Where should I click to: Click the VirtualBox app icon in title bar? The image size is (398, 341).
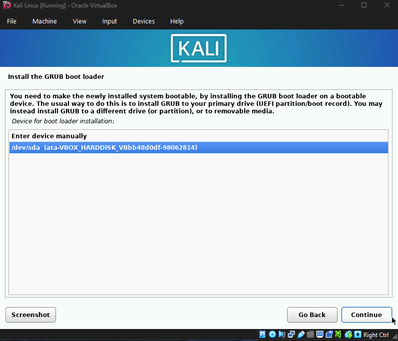click(x=7, y=5)
